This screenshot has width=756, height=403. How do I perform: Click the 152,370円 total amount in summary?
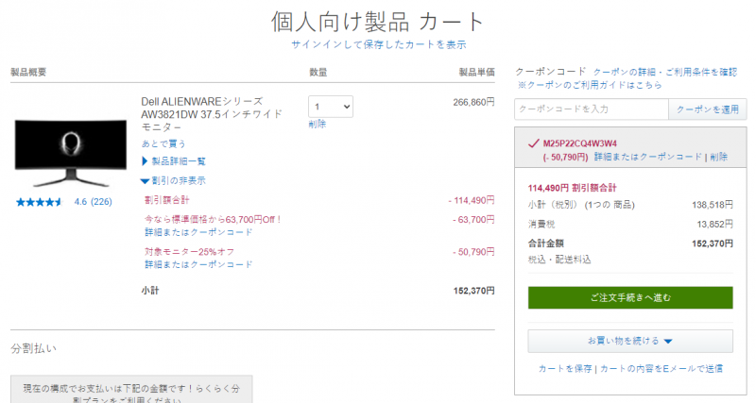(713, 243)
